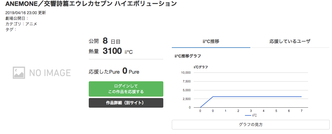Click the カテゴリ：アニメ text

click(x=21, y=24)
